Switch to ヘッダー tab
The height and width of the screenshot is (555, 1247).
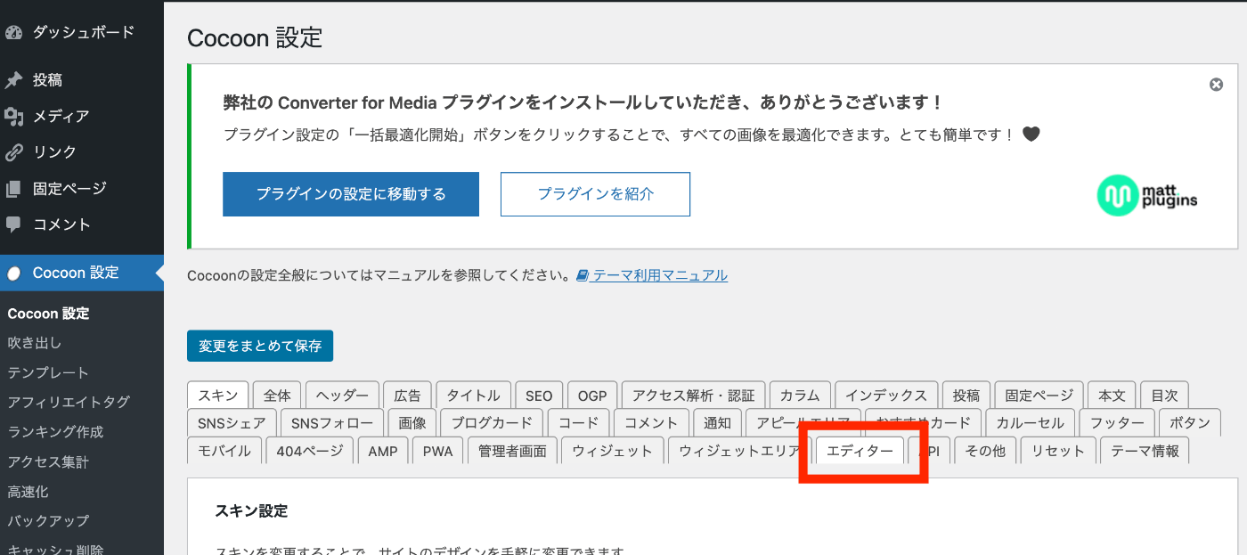tap(342, 396)
